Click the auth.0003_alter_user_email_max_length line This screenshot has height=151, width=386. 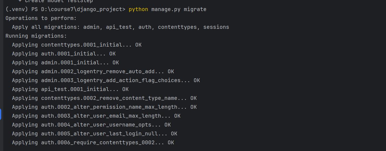pyautogui.click(x=96, y=116)
